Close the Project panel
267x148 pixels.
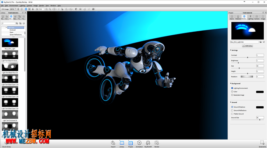266,13
